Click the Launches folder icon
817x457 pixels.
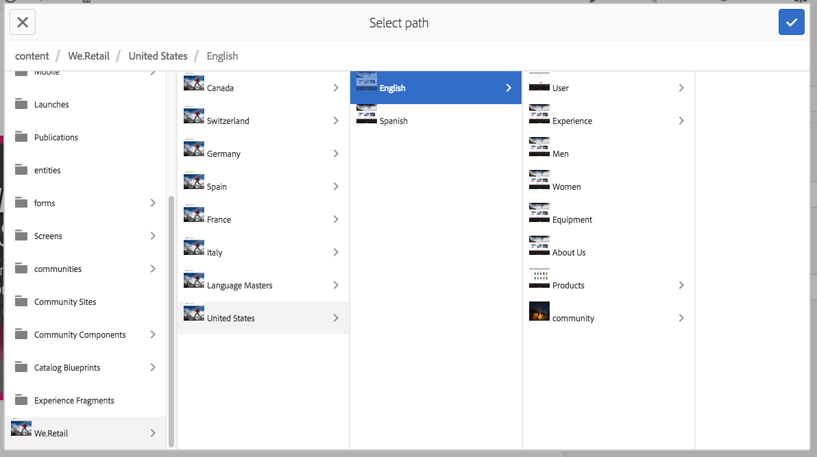pos(21,103)
